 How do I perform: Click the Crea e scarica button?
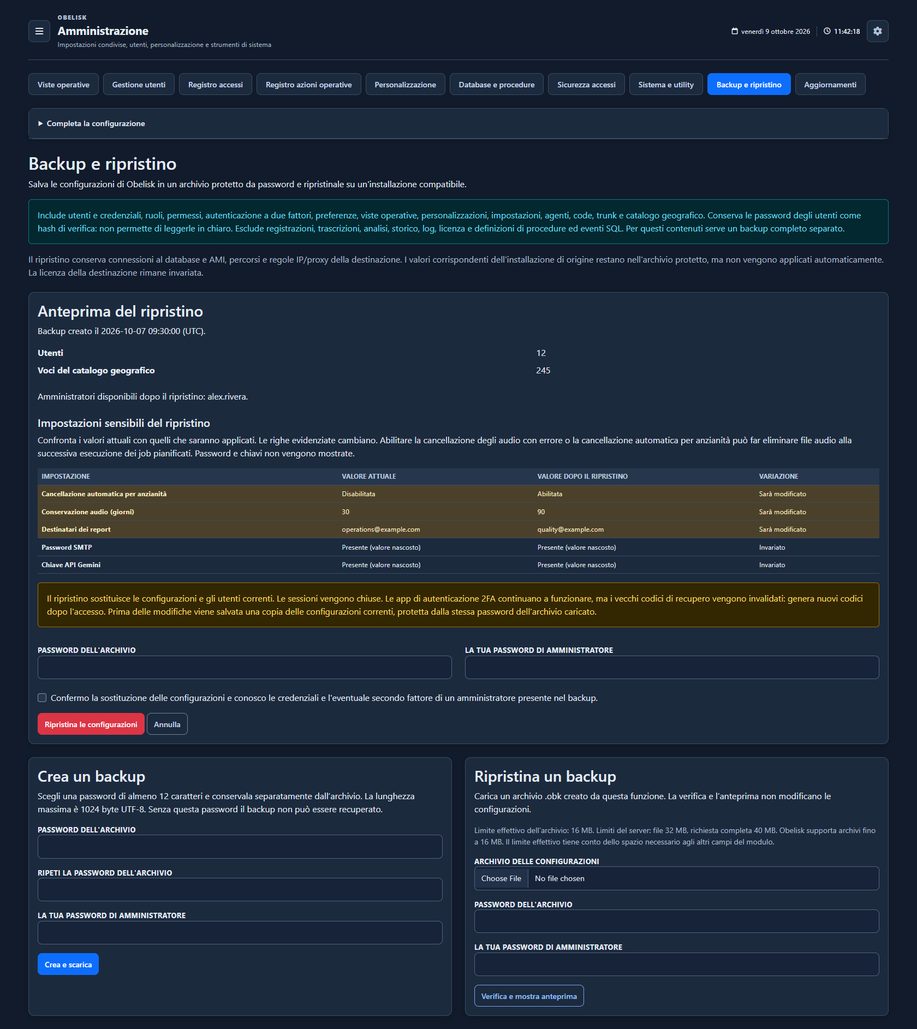coord(68,964)
